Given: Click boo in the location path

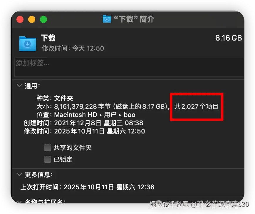Looking at the screenshot, I should coord(130,115).
